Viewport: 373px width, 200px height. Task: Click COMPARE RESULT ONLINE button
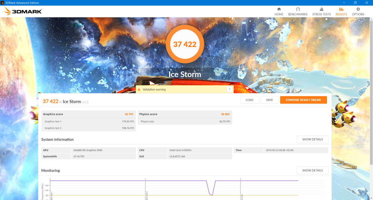pos(303,100)
